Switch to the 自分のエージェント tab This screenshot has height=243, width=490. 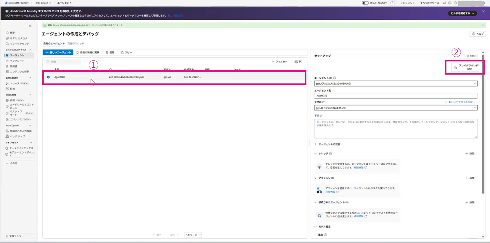tap(54, 43)
